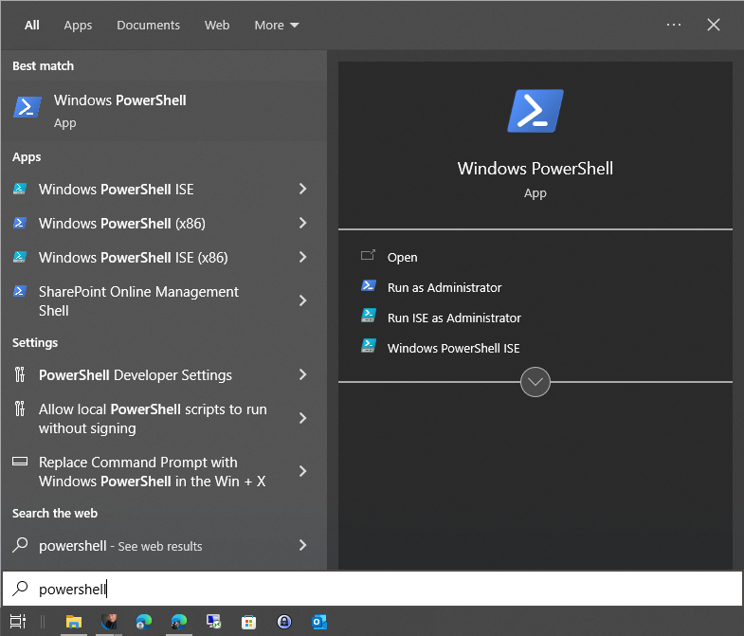Switch to the Apps filter tab
Viewport: 744px width, 636px height.
pyautogui.click(x=78, y=26)
